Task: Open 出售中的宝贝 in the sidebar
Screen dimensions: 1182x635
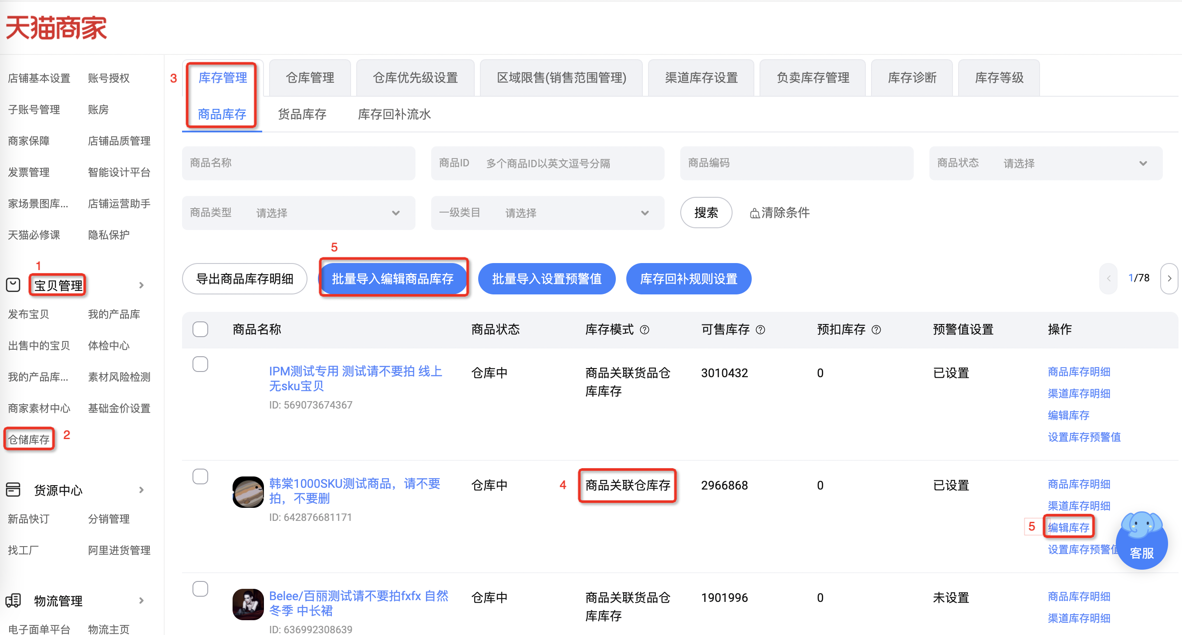Action: click(39, 345)
